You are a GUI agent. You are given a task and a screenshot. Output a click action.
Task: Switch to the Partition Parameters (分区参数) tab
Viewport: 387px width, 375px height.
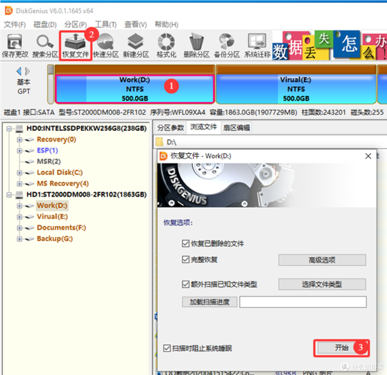click(x=171, y=127)
